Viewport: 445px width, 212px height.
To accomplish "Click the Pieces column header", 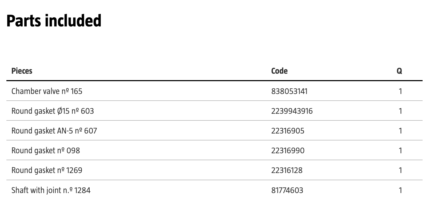I will tap(22, 71).
